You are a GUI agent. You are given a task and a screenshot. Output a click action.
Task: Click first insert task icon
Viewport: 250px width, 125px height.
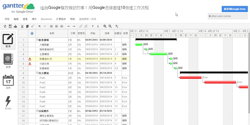(51, 26)
